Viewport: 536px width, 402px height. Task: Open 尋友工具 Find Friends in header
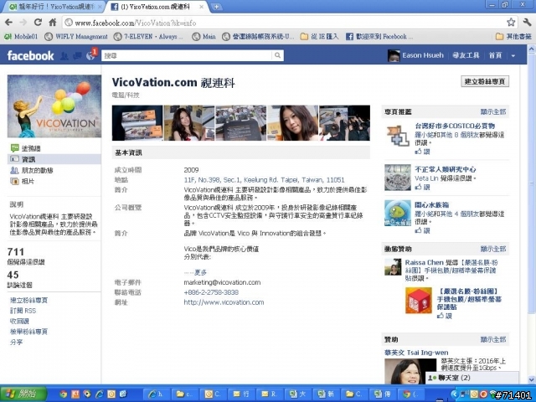click(x=466, y=55)
